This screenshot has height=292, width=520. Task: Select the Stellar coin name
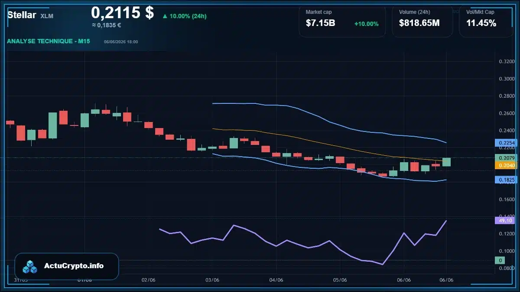pyautogui.click(x=22, y=15)
